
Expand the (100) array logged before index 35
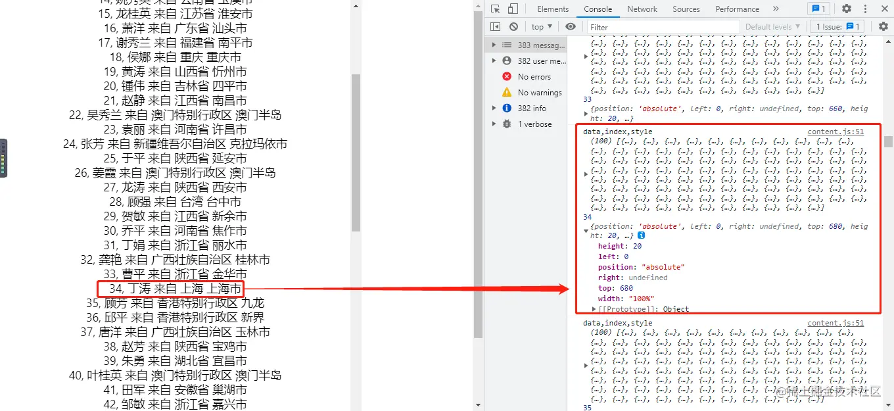tap(586, 366)
